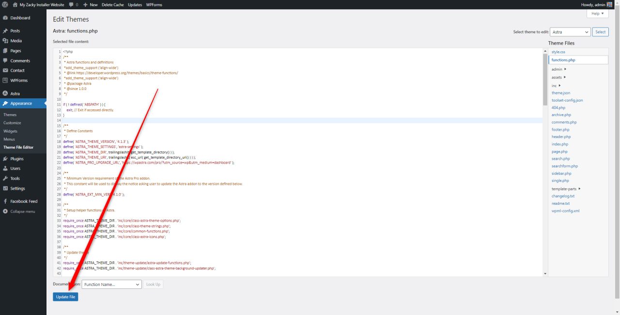This screenshot has height=315, width=620.
Task: Click the comment bubble counter in the toolbar
Action: pyautogui.click(x=73, y=4)
